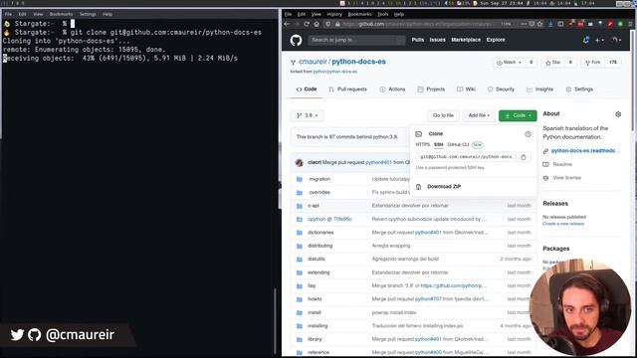The image size is (637, 358).
Task: Open the Watch dropdown
Action: coord(509,63)
